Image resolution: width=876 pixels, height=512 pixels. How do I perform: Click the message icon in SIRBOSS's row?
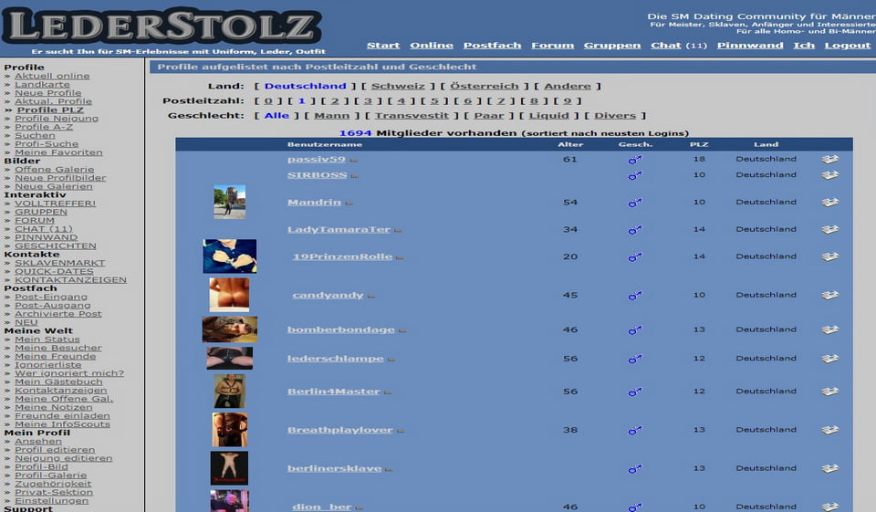pos(829,175)
